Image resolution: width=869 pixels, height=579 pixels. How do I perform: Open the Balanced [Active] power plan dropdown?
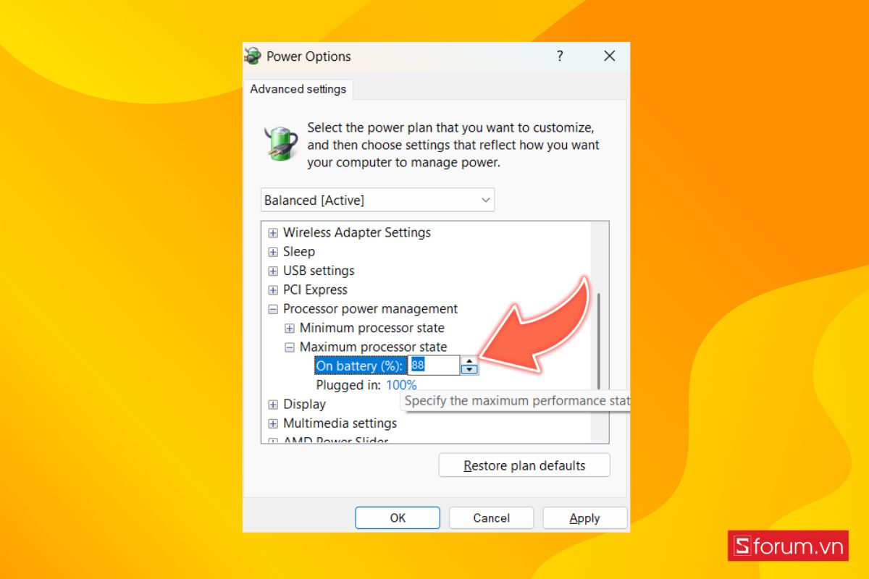(377, 200)
